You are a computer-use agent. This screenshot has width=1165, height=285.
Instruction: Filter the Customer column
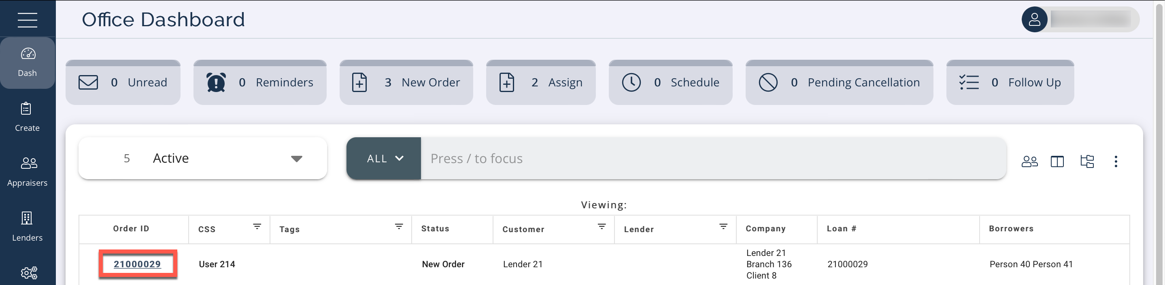tap(602, 226)
